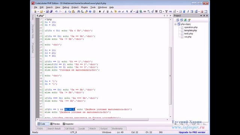Image resolution: width=240 pixels, height=135 pixels.
Task: Click the Save All toolbar icon
Action: [x=51, y=12]
